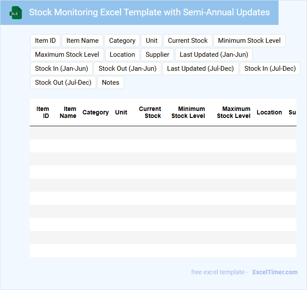Viewport: 307px width, 290px height.
Task: Click the Current Stock column header
Action: (x=150, y=112)
